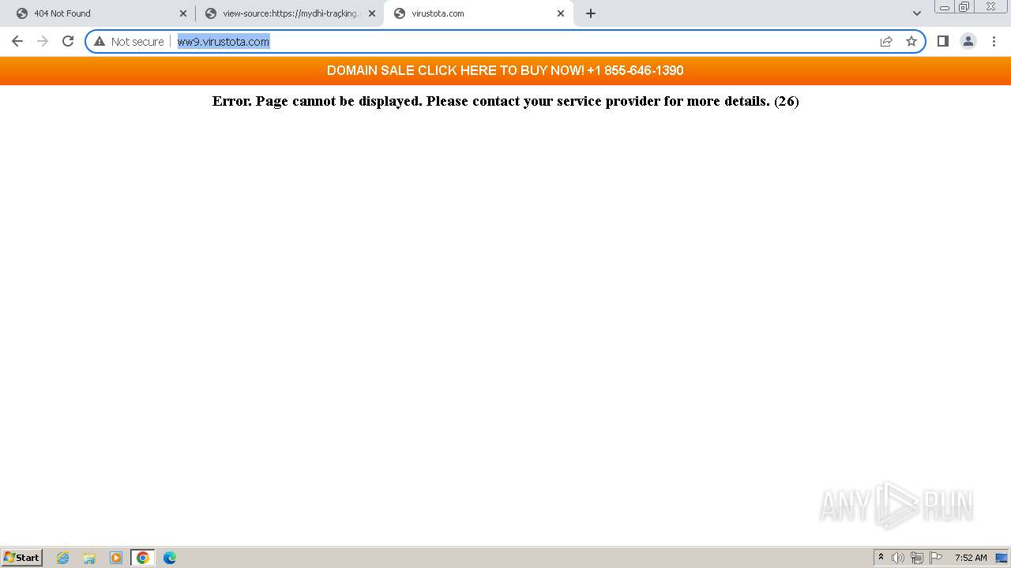Viewport: 1011px width, 568px height.
Task: Select the address bar URL
Action: (224, 42)
